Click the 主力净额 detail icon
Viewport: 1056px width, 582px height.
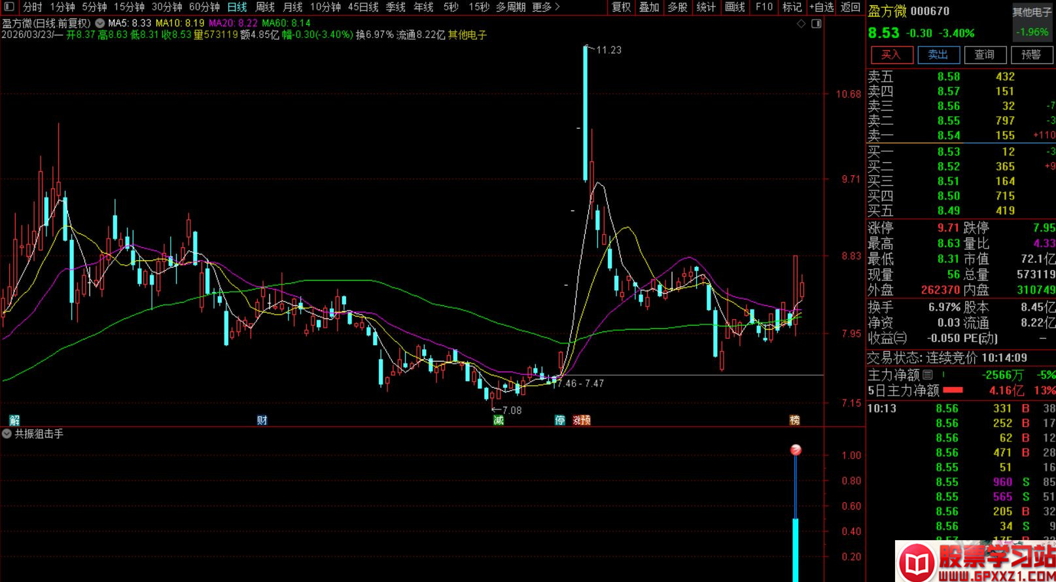[927, 375]
